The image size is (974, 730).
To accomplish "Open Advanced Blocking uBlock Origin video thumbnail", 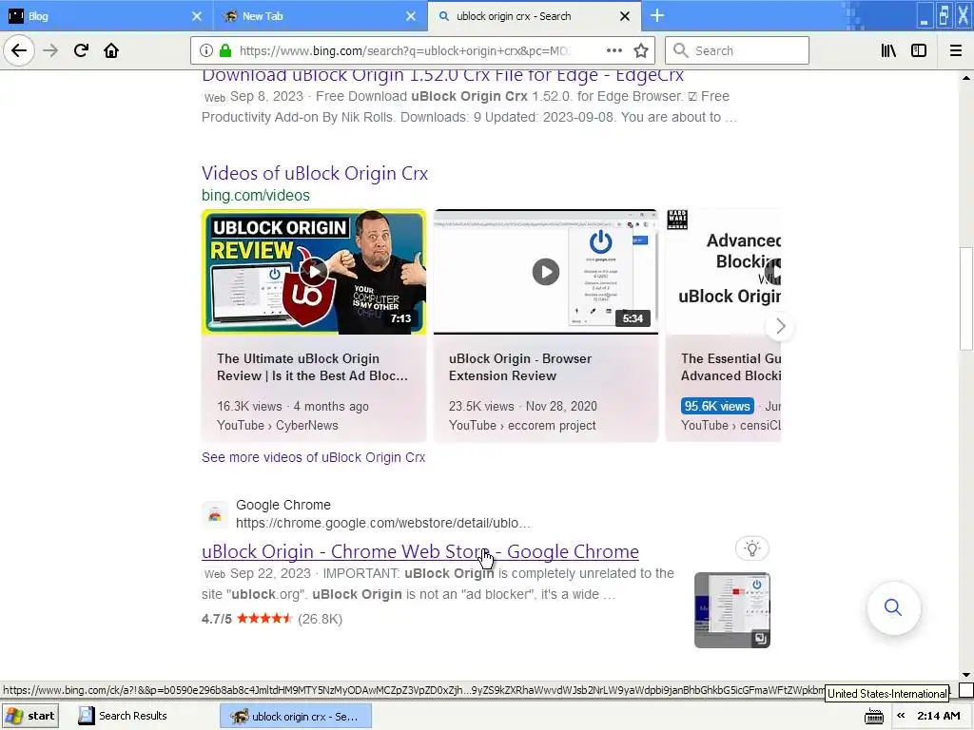I will 723,271.
